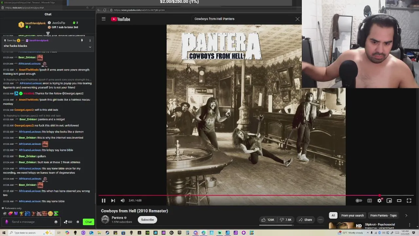Viewport: 419px width, 236px height.
Task: Reload the YouTube page
Action: pyautogui.click(x=105, y=10)
